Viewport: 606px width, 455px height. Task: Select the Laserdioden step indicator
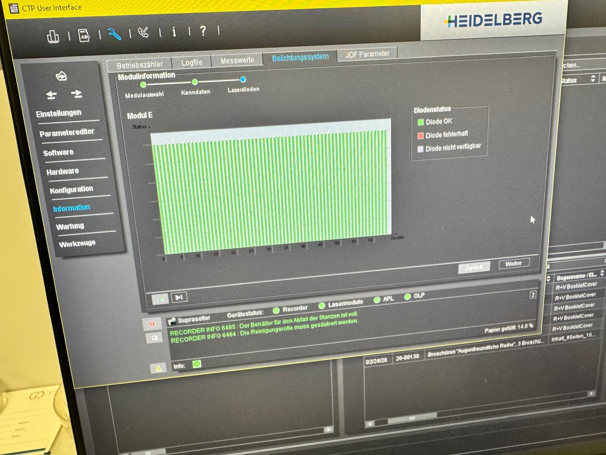pyautogui.click(x=243, y=79)
